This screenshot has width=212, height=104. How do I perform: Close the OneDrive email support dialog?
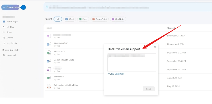[x=155, y=47]
